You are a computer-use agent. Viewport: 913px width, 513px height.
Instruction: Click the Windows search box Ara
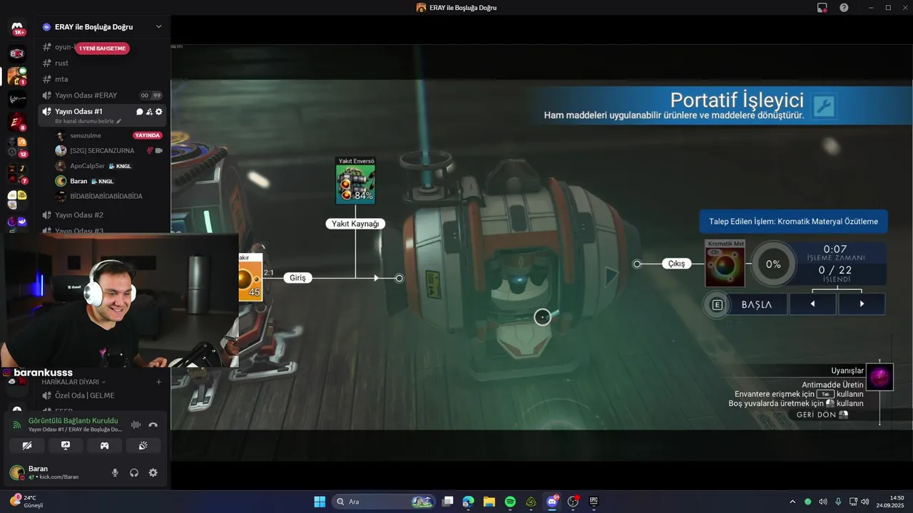point(385,502)
